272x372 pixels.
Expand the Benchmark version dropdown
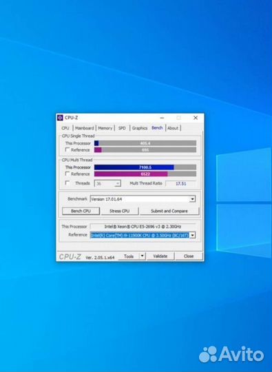193,199
